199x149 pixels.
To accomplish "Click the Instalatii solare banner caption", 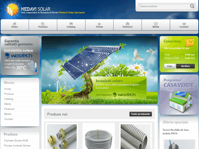I will click(117, 84).
